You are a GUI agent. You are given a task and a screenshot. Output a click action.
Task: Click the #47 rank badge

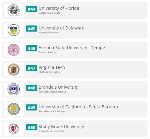pos(32,68)
